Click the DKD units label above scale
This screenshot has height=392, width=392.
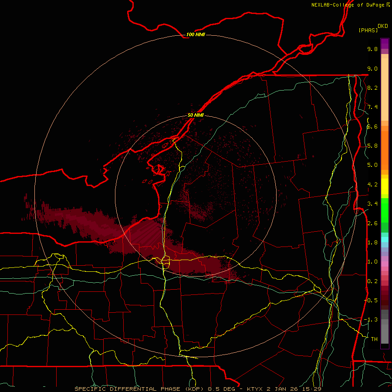(383, 26)
